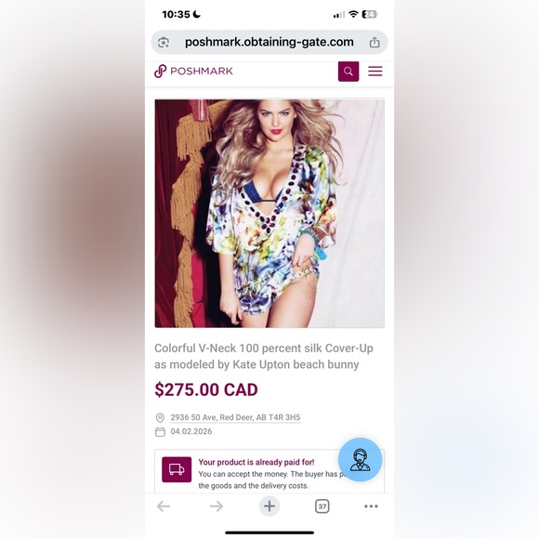Image resolution: width=539 pixels, height=539 pixels.
Task: Click the magenta search icon button
Action: (x=348, y=72)
